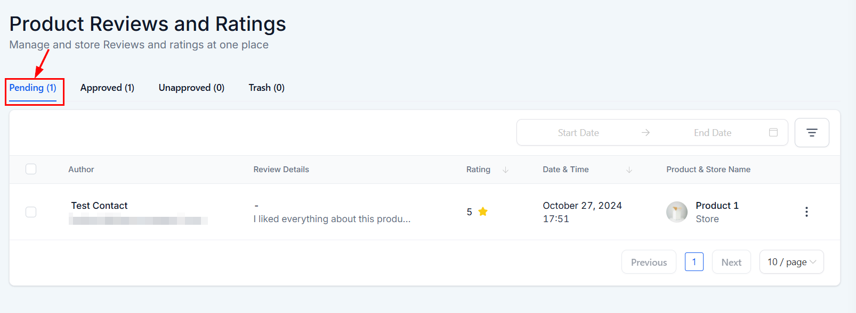Click the Date & Time column header label
Image resolution: width=856 pixels, height=313 pixels.
point(566,170)
